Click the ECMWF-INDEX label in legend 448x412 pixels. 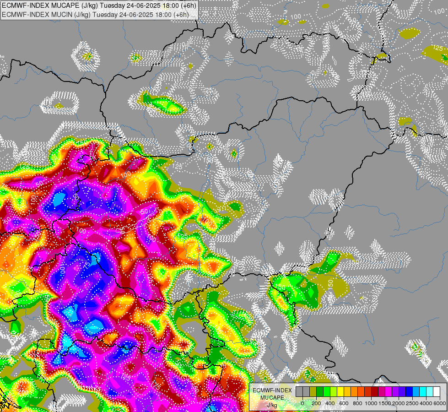tap(272, 390)
